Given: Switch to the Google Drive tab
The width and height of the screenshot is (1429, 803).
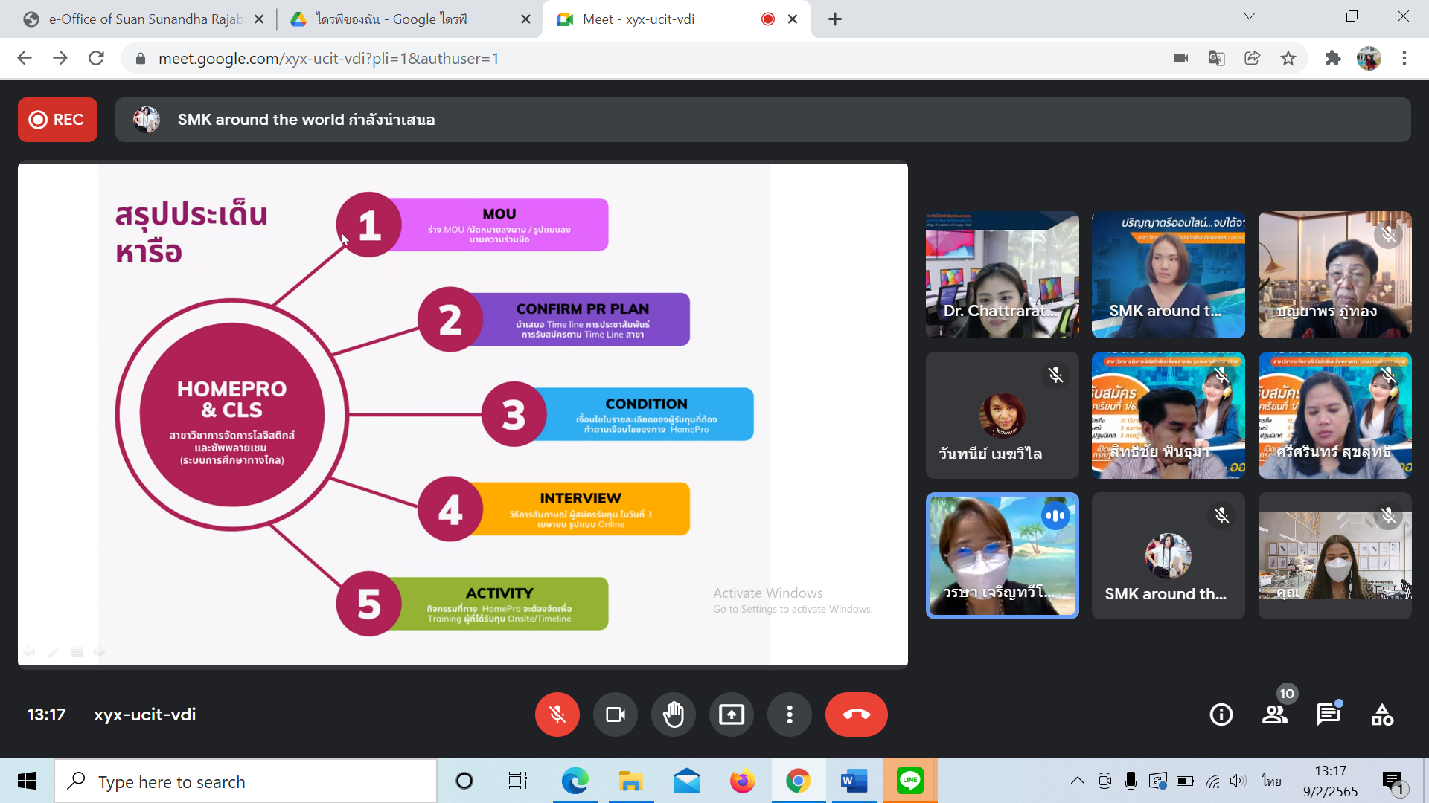Looking at the screenshot, I should pyautogui.click(x=391, y=19).
